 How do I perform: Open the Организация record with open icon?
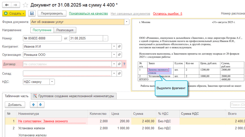coord(119,55)
